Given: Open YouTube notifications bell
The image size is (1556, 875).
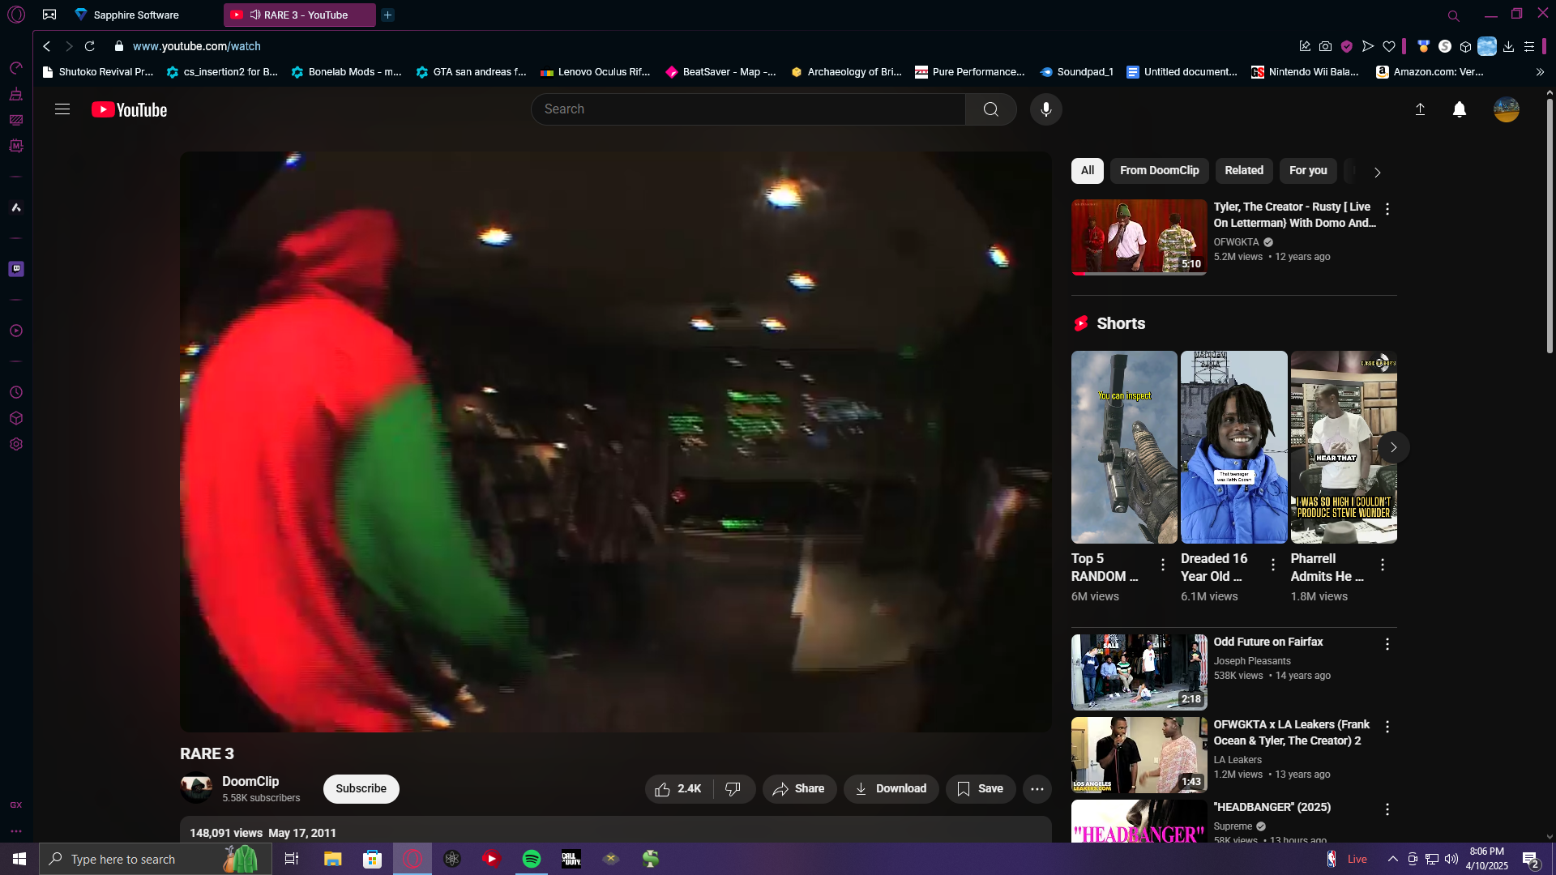Looking at the screenshot, I should (1459, 109).
